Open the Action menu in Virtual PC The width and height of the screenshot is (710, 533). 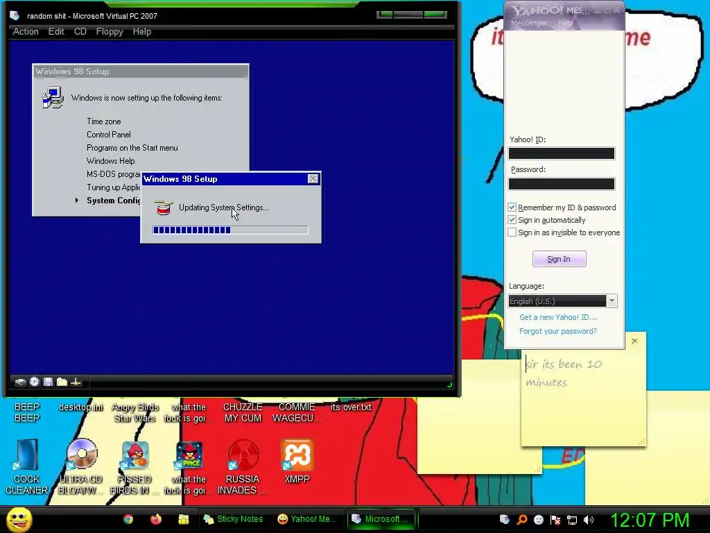click(x=26, y=32)
